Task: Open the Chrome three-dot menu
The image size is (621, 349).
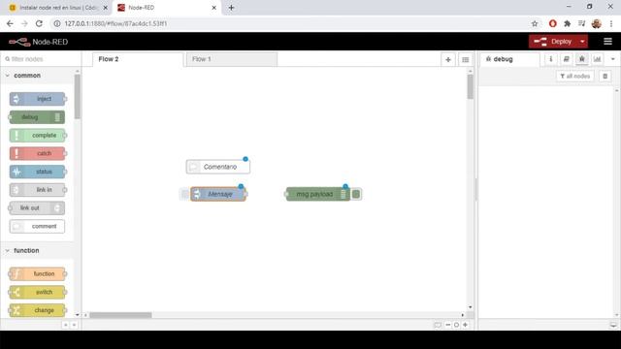Action: pyautogui.click(x=611, y=23)
